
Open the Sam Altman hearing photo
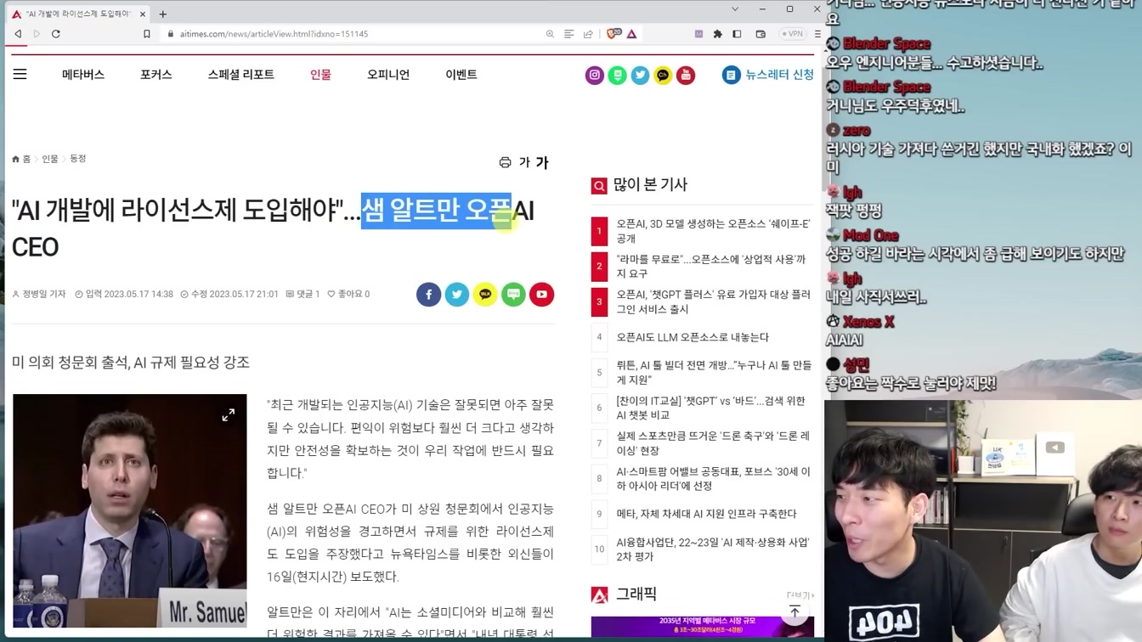coord(130,510)
